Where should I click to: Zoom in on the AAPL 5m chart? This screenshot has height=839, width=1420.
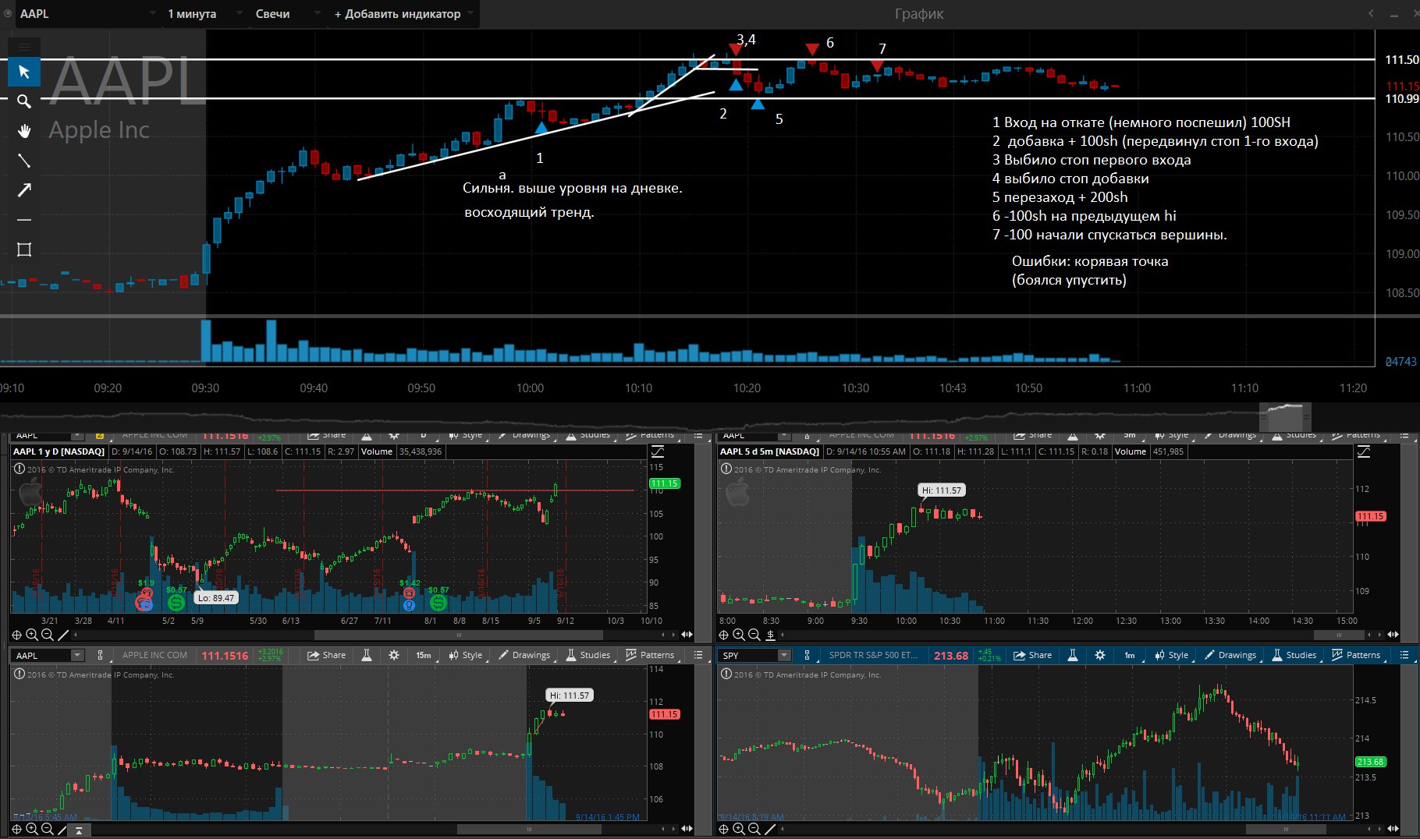[x=739, y=635]
